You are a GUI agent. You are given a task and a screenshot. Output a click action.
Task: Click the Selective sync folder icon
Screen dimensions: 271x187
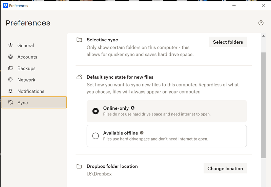click(x=79, y=40)
